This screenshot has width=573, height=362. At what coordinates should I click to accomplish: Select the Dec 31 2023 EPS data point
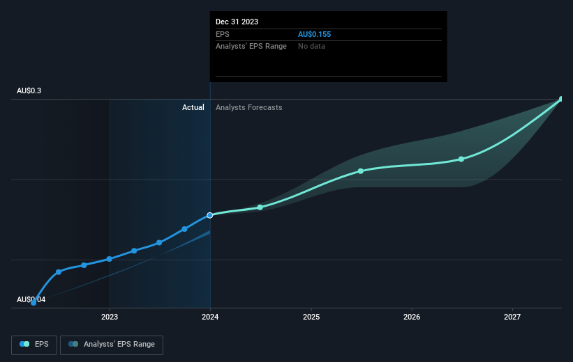click(x=210, y=215)
